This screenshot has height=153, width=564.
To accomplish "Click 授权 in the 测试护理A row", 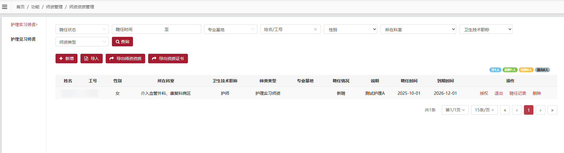I will click(484, 93).
